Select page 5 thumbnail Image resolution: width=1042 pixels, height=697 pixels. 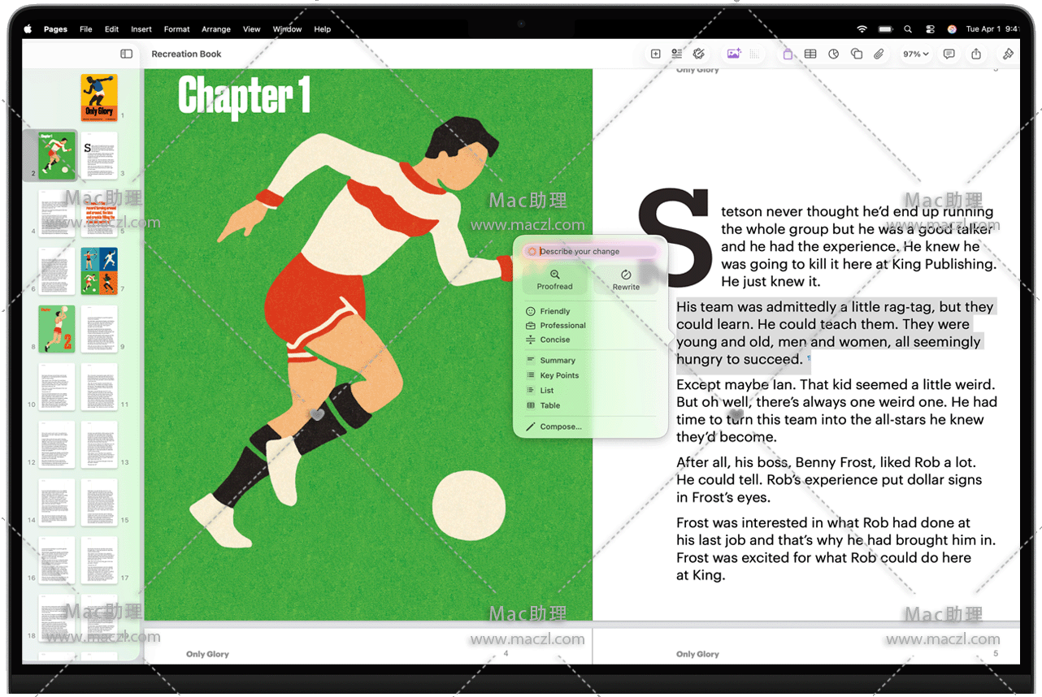coord(99,214)
